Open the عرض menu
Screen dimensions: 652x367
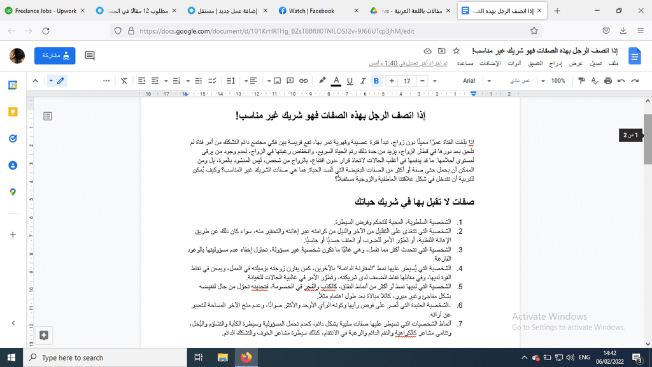pyautogui.click(x=576, y=63)
